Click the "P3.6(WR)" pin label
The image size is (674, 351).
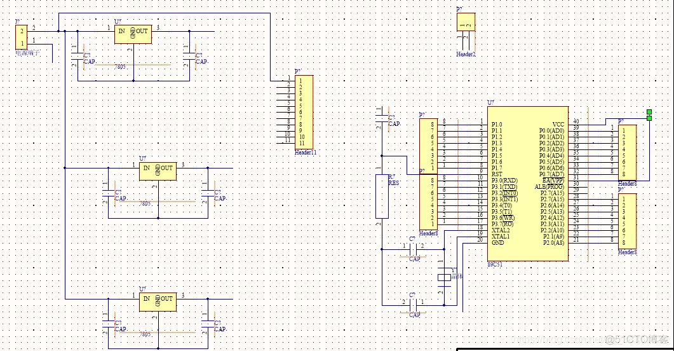[x=503, y=217]
